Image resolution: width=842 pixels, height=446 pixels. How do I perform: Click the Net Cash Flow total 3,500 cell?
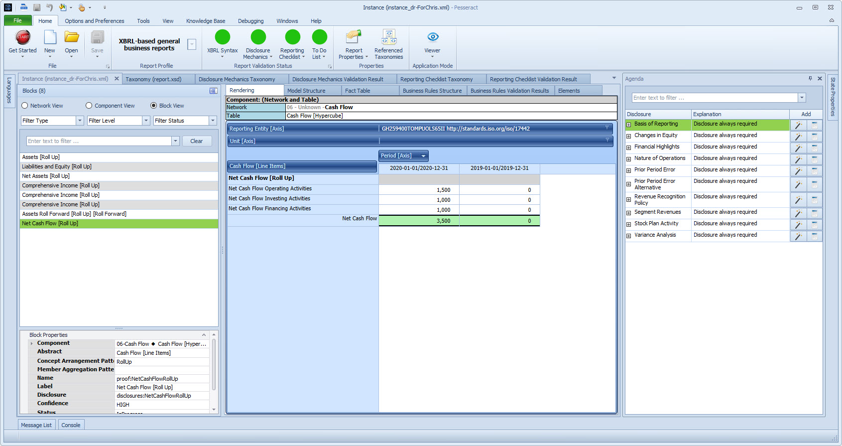[x=419, y=221]
